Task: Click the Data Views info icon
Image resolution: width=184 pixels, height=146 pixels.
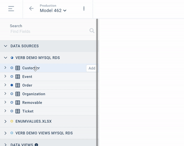Action: 36,145
